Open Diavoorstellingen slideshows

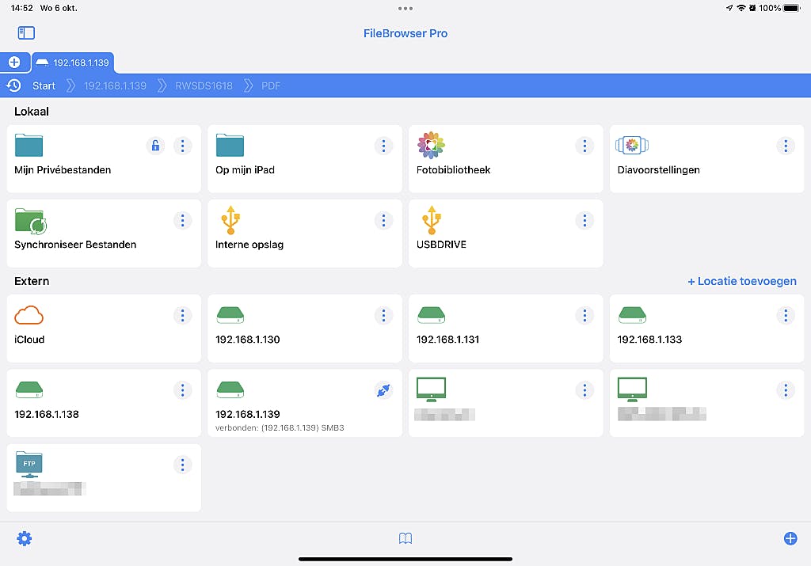click(706, 158)
